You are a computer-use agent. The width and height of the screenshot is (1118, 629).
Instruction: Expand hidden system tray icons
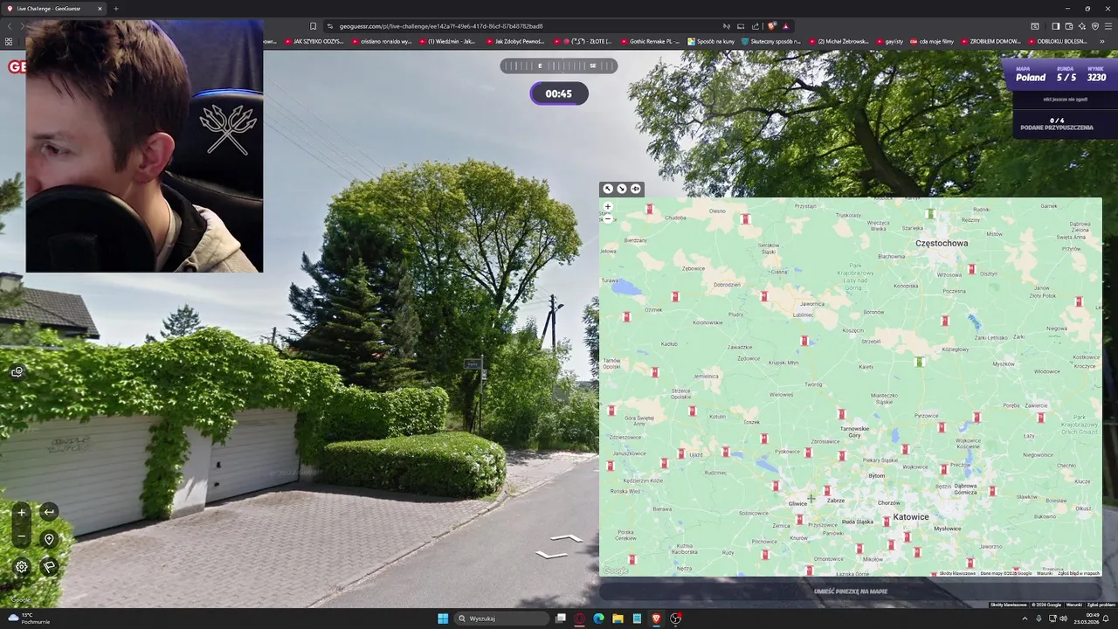click(1026, 619)
